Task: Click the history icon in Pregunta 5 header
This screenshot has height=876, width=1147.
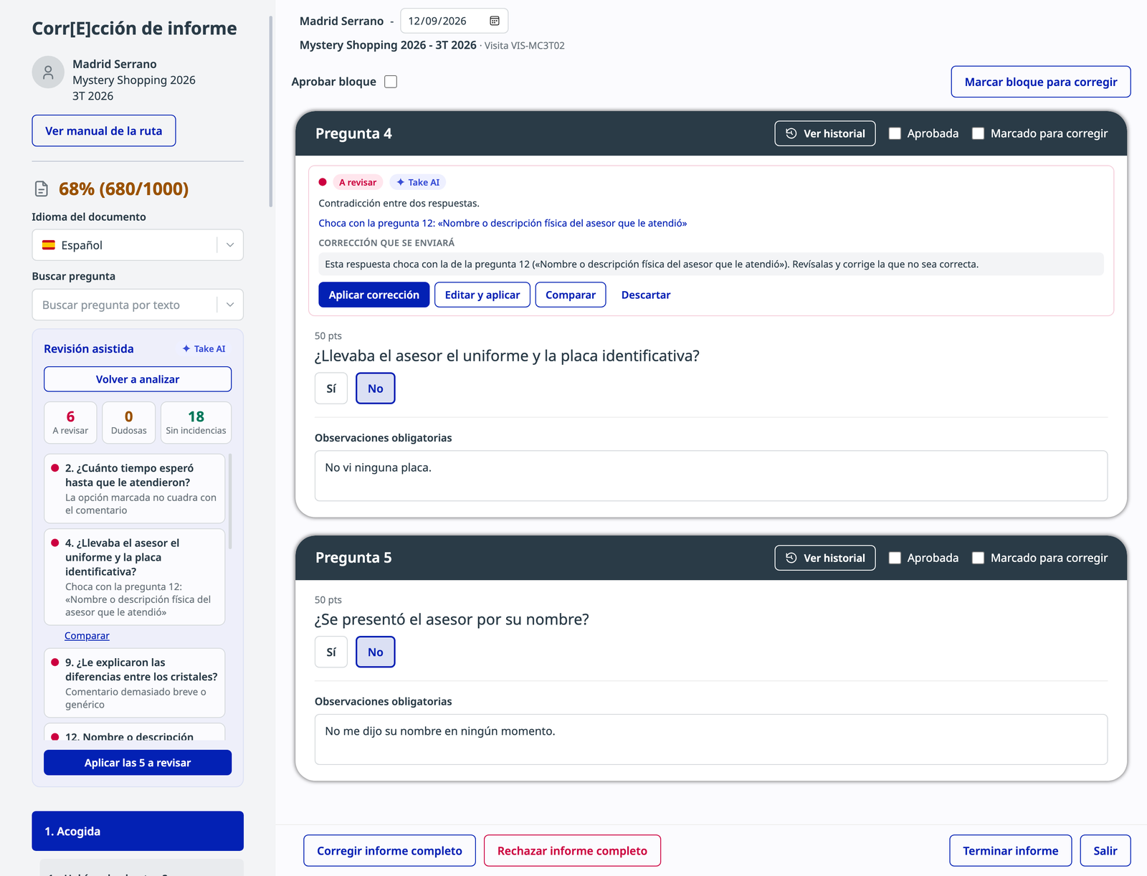Action: click(791, 558)
